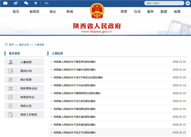Click the certificate icon for 政府工作报告
The width and height of the screenshot is (191, 137).
(11, 114)
